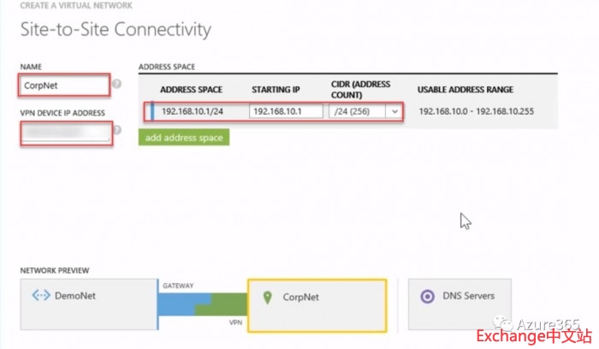Select the DNS Servers tile in network preview
This screenshot has width=599, height=349.
[459, 305]
